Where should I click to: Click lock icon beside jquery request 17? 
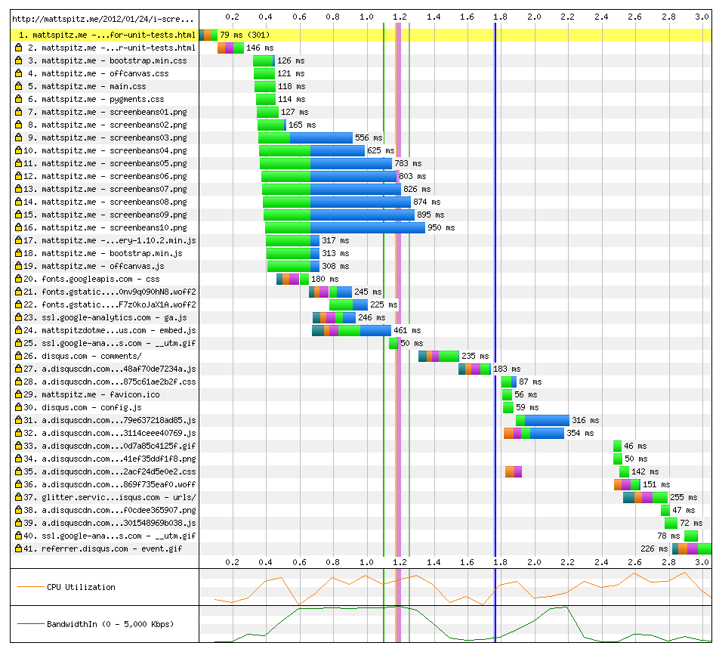pyautogui.click(x=20, y=240)
